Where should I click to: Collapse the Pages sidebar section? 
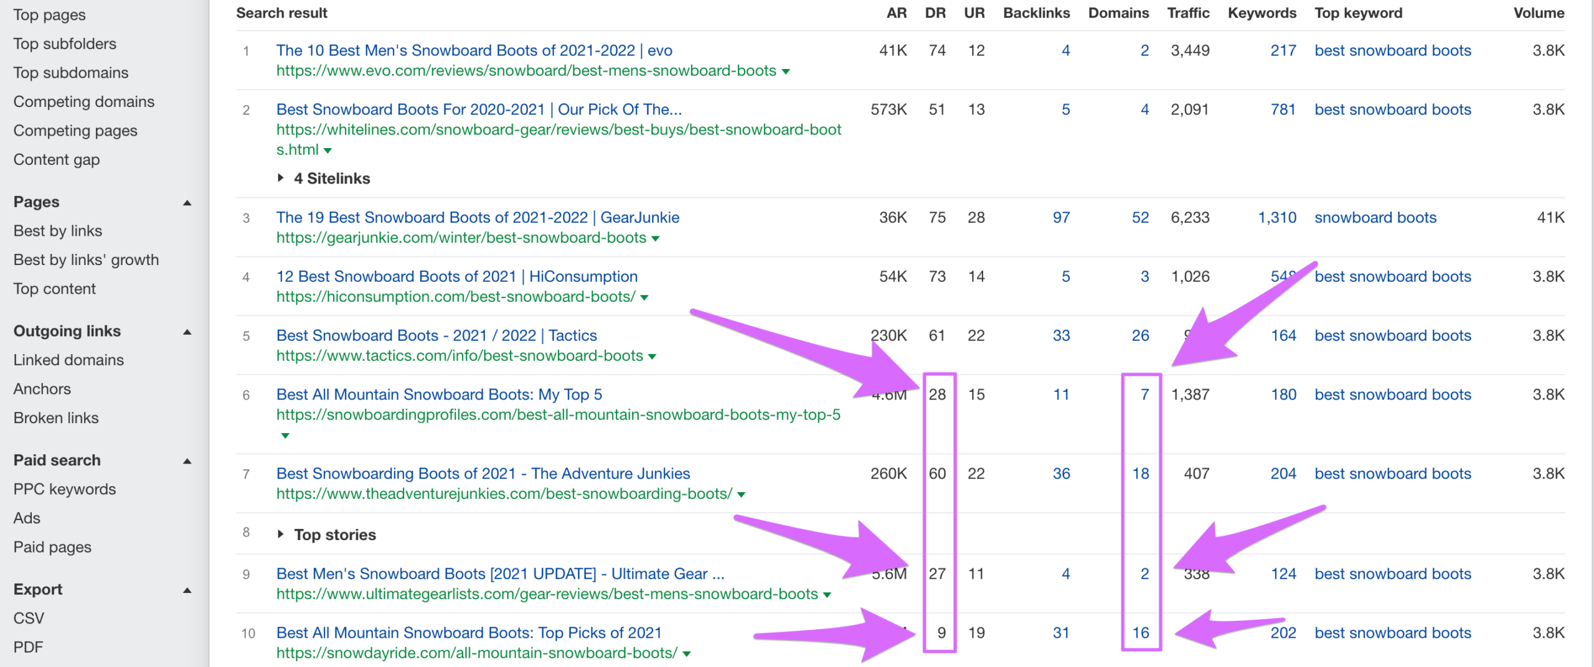pos(187,203)
